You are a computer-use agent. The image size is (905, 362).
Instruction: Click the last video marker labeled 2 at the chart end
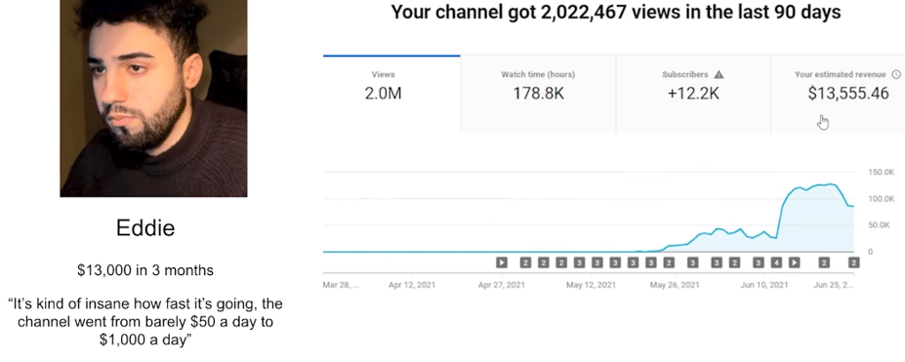pos(853,262)
